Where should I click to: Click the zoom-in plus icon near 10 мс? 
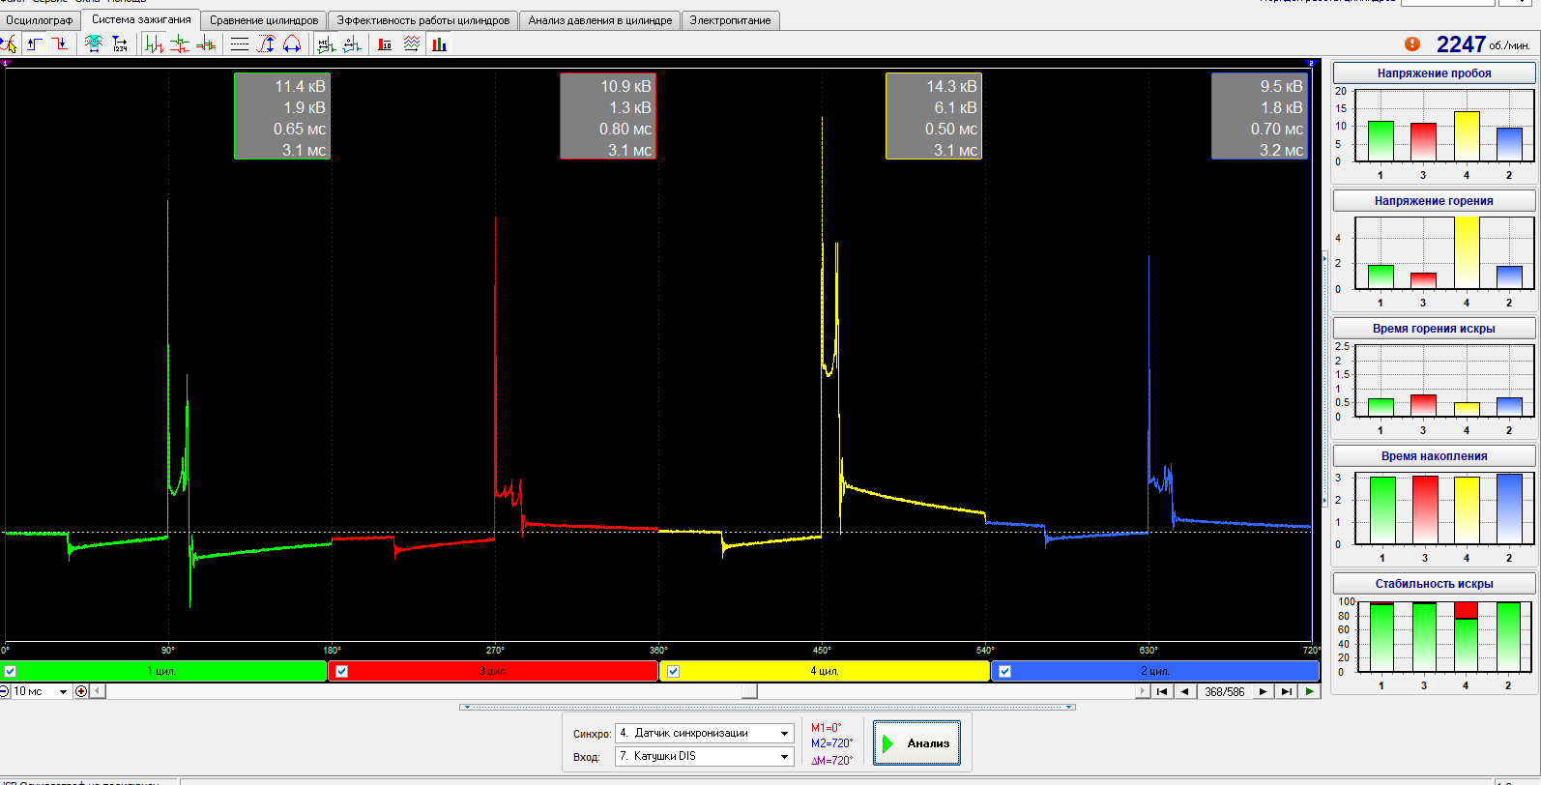coord(81,691)
